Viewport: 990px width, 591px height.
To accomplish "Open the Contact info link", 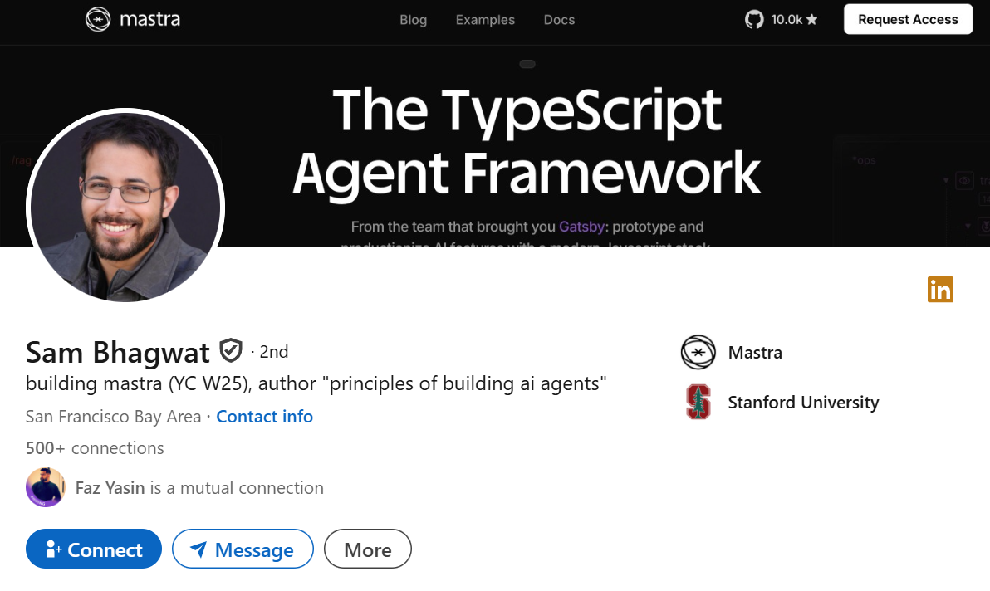I will point(264,417).
